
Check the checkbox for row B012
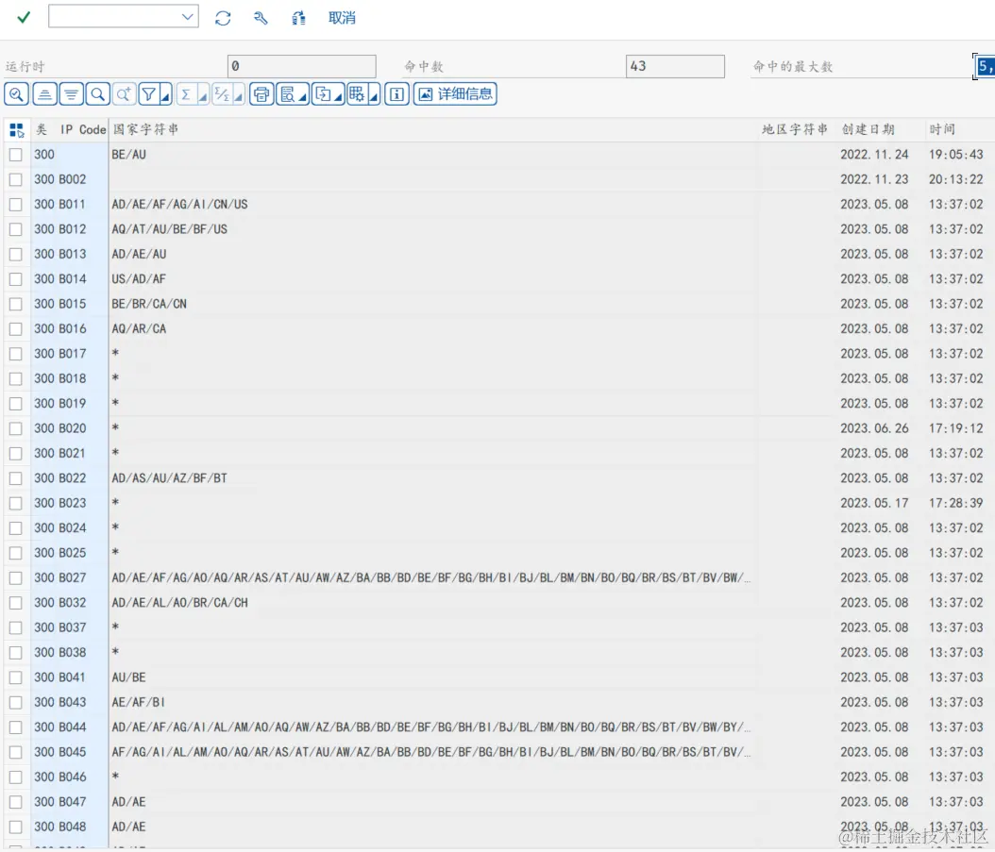point(16,229)
